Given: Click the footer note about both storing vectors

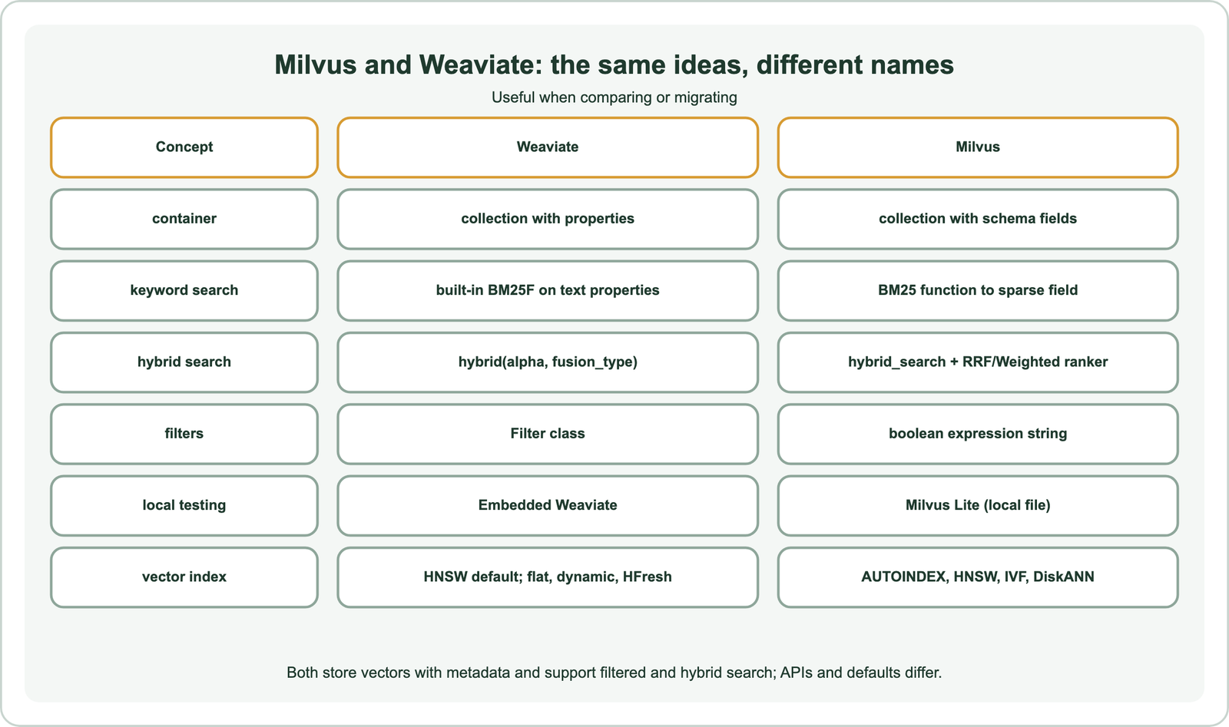Looking at the screenshot, I should (x=614, y=672).
